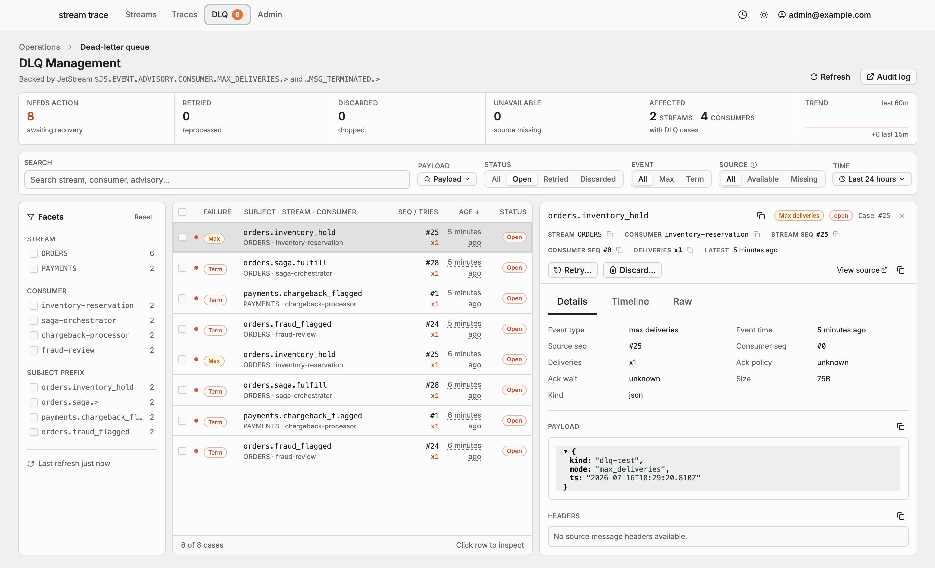
Task: Click the Refresh button
Action: tap(830, 77)
